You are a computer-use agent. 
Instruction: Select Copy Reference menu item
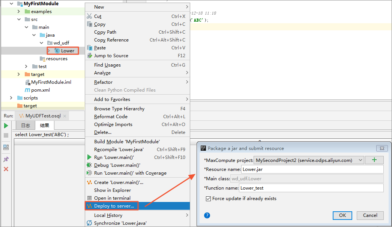point(138,40)
